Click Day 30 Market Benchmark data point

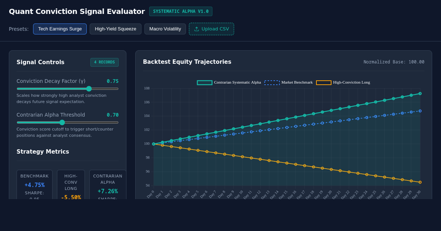coord(420,111)
